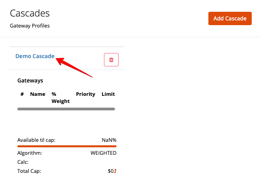Select the # column header
260x185 pixels.
[22, 94]
